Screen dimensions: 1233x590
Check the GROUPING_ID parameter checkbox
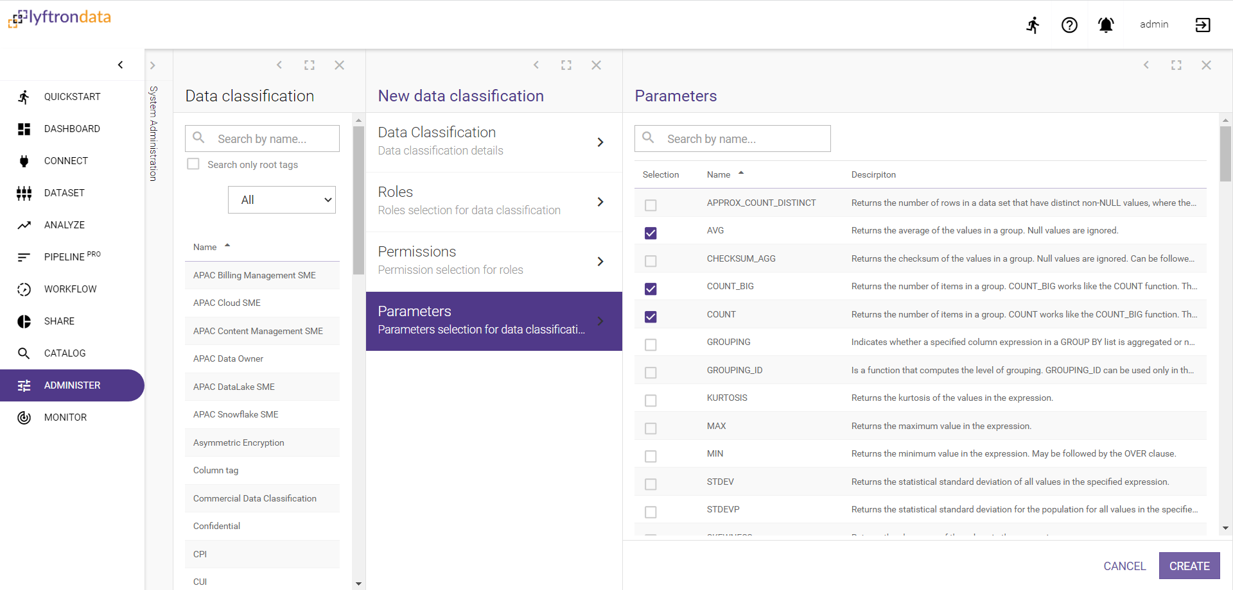pyautogui.click(x=651, y=373)
